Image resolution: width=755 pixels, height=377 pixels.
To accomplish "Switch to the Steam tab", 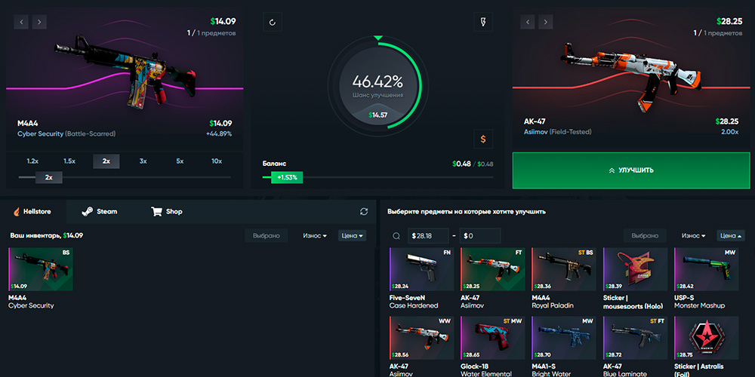I will [x=99, y=212].
